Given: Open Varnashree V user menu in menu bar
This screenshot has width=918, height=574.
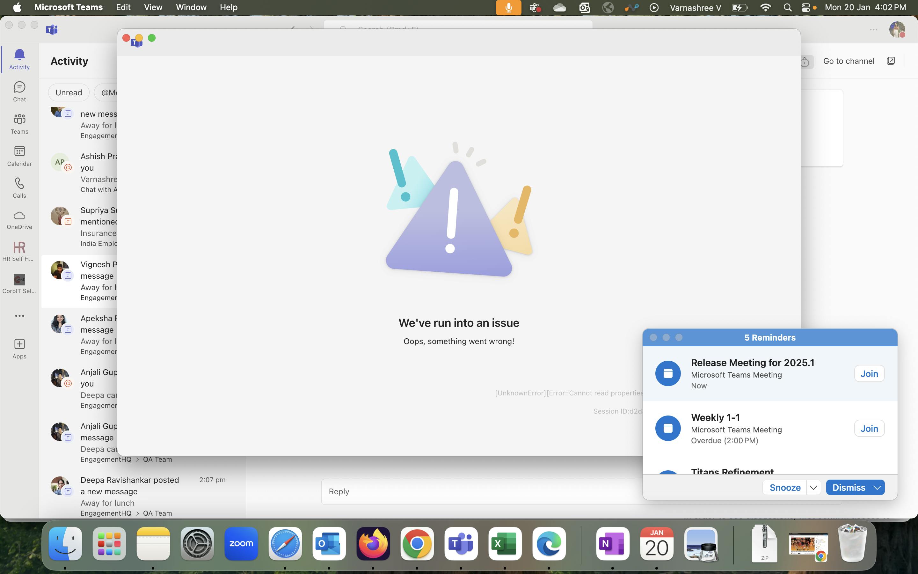Looking at the screenshot, I should [x=695, y=8].
